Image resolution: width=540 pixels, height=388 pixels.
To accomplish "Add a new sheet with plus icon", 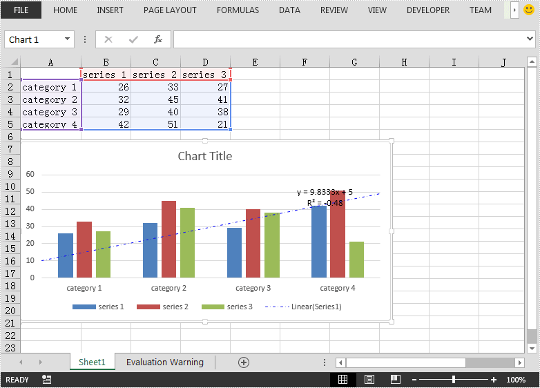I will 244,362.
